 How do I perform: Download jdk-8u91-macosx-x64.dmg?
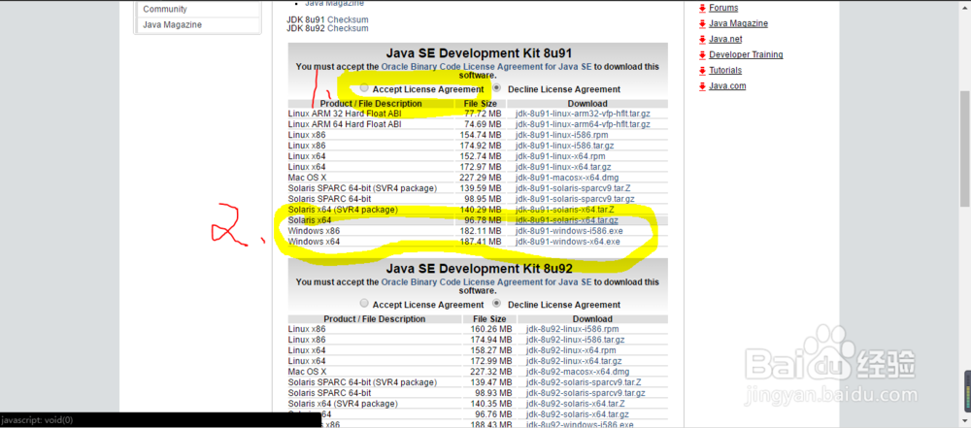(x=567, y=178)
